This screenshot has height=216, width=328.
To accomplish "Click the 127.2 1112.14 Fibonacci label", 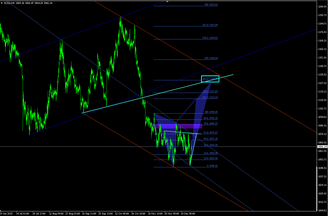I will coord(210,97).
